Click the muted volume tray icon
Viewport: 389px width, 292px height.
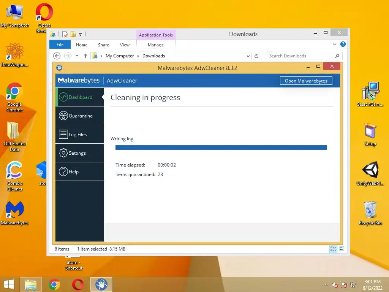point(335,285)
